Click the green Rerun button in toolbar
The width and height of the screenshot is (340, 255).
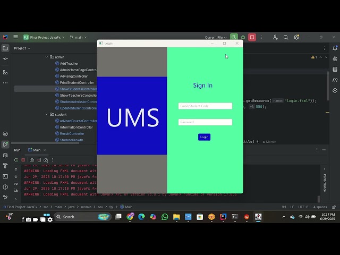tap(234, 37)
